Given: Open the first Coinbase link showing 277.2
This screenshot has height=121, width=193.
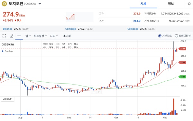Looking at the screenshot, I should [x=70, y=29].
